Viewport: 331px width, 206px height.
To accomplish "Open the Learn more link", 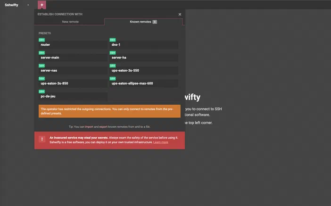I will 161,142.
